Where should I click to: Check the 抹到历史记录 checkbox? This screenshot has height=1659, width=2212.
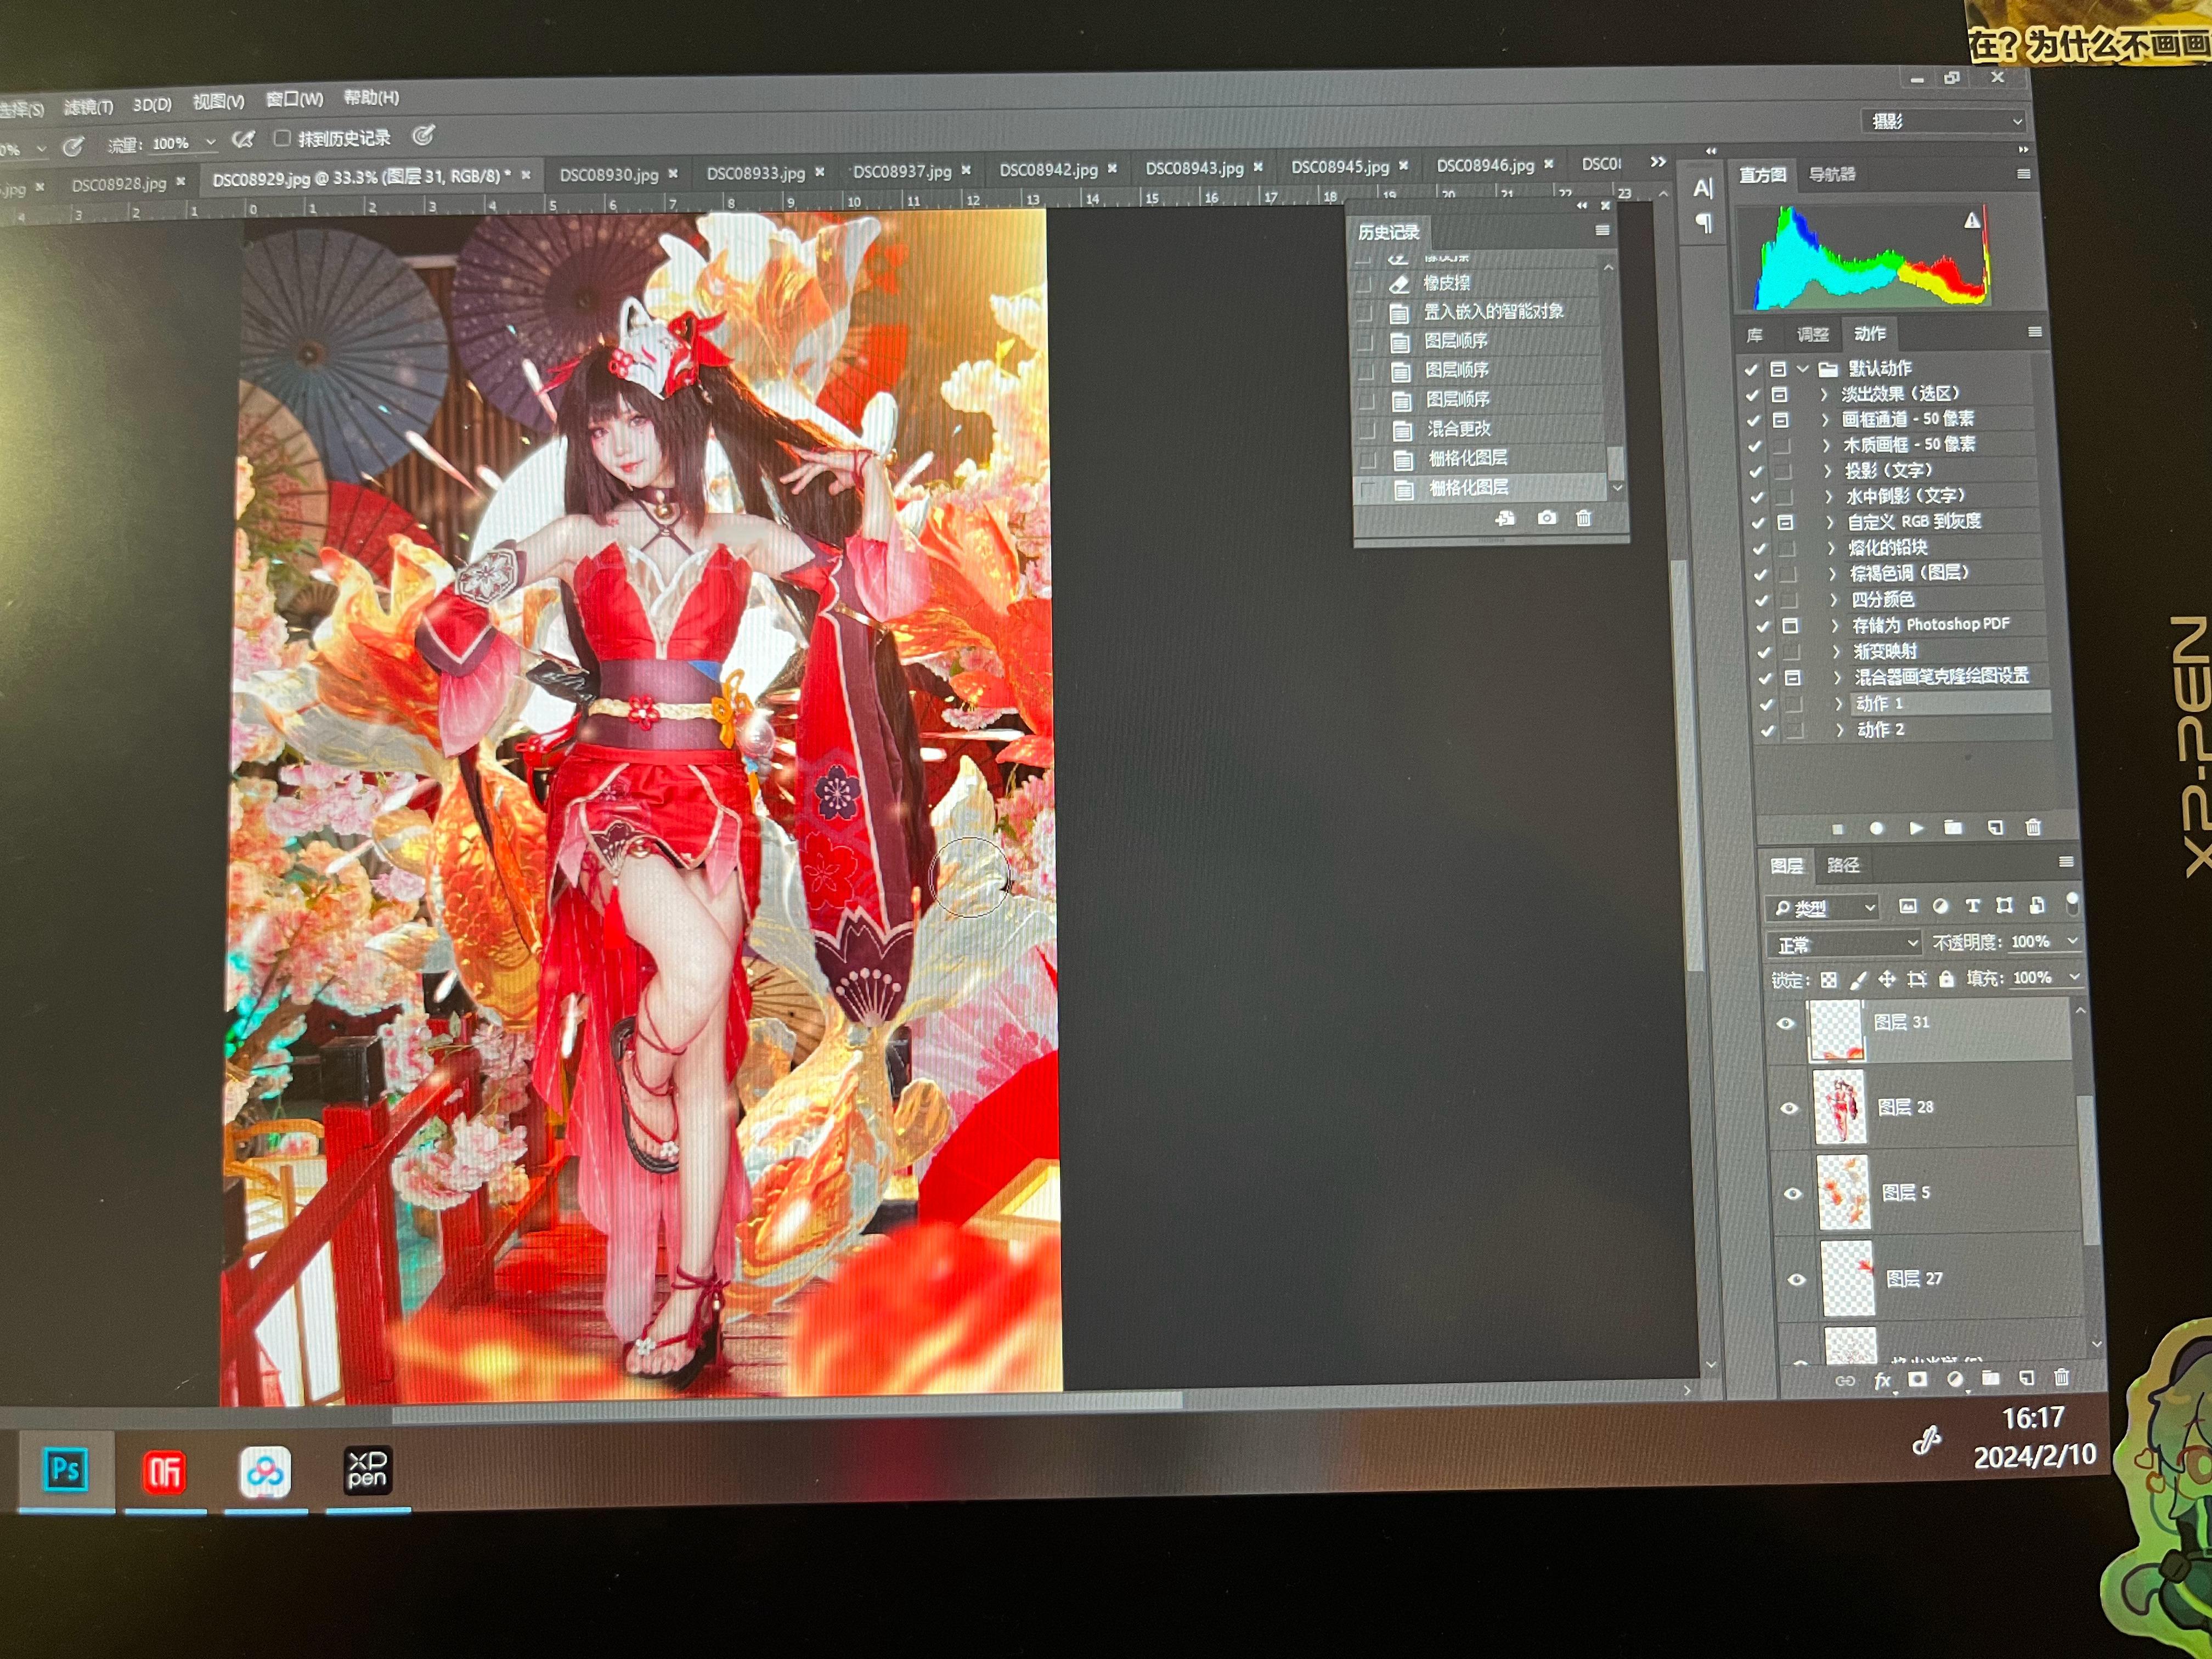coord(282,138)
